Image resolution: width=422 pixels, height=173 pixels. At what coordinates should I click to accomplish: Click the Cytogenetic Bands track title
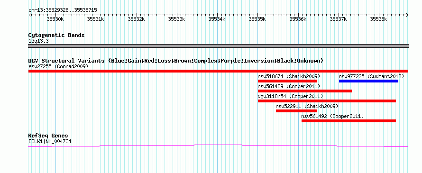[x=56, y=35]
